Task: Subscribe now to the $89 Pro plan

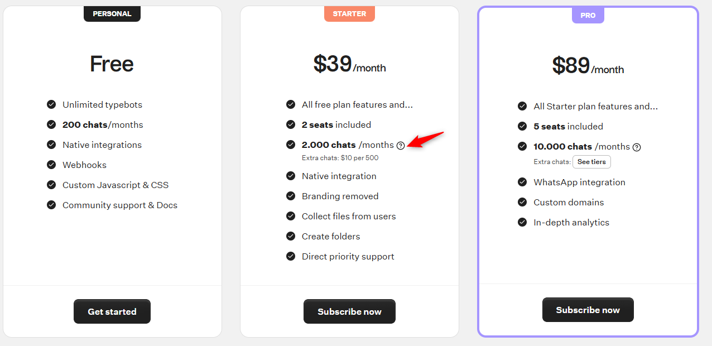Action: 588,310
